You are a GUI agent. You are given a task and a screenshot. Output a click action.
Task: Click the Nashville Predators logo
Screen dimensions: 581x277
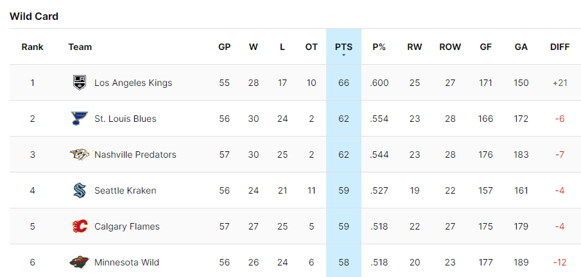coord(78,155)
